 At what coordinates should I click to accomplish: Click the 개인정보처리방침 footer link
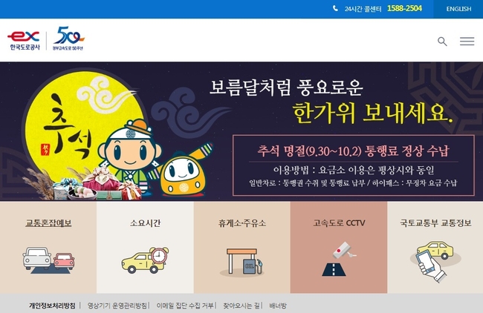point(52,306)
